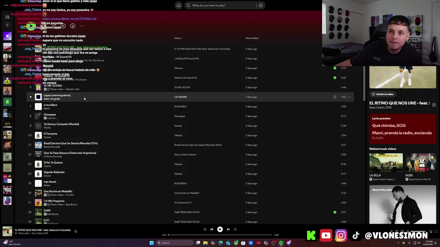Toggle green check on Soltera track
440x247 pixels.
(x=335, y=78)
